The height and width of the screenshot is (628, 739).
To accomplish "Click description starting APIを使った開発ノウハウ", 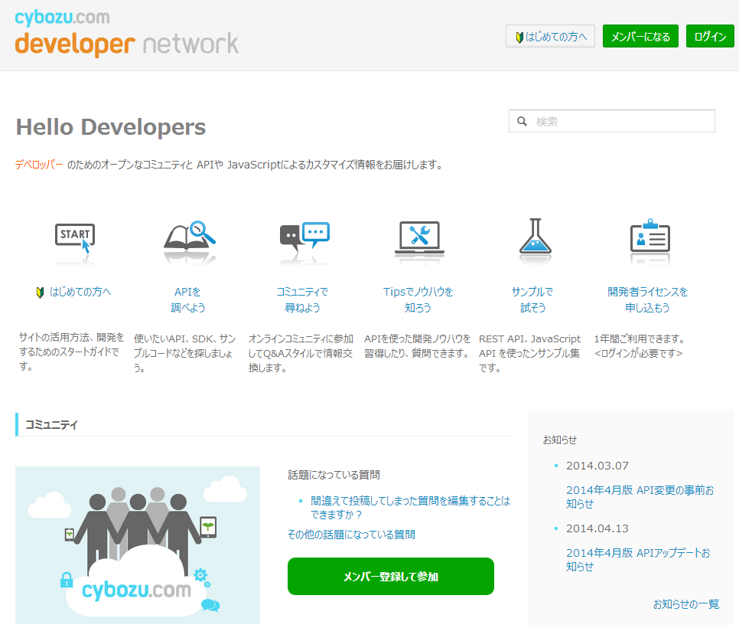I will (417, 346).
